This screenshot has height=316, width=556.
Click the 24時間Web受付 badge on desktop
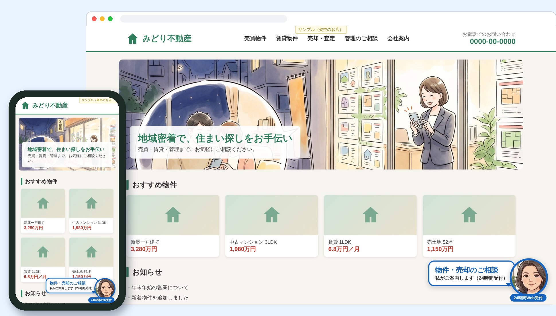click(528, 298)
